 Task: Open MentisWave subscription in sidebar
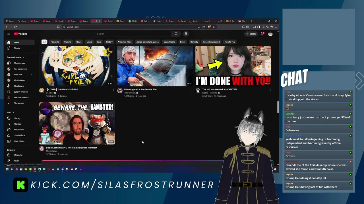click(20, 80)
